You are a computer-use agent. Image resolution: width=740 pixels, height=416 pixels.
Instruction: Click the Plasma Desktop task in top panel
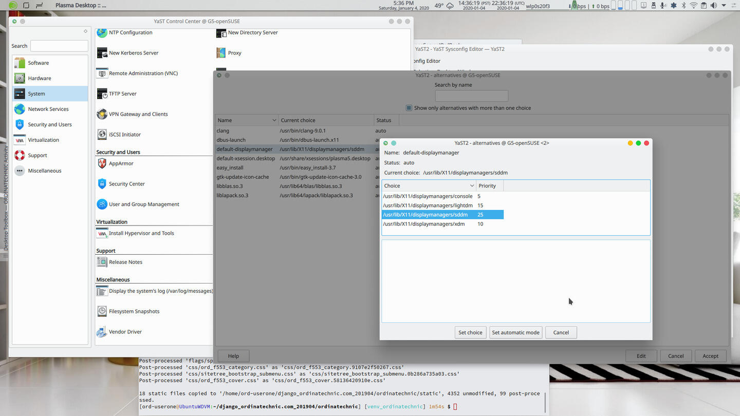(81, 6)
